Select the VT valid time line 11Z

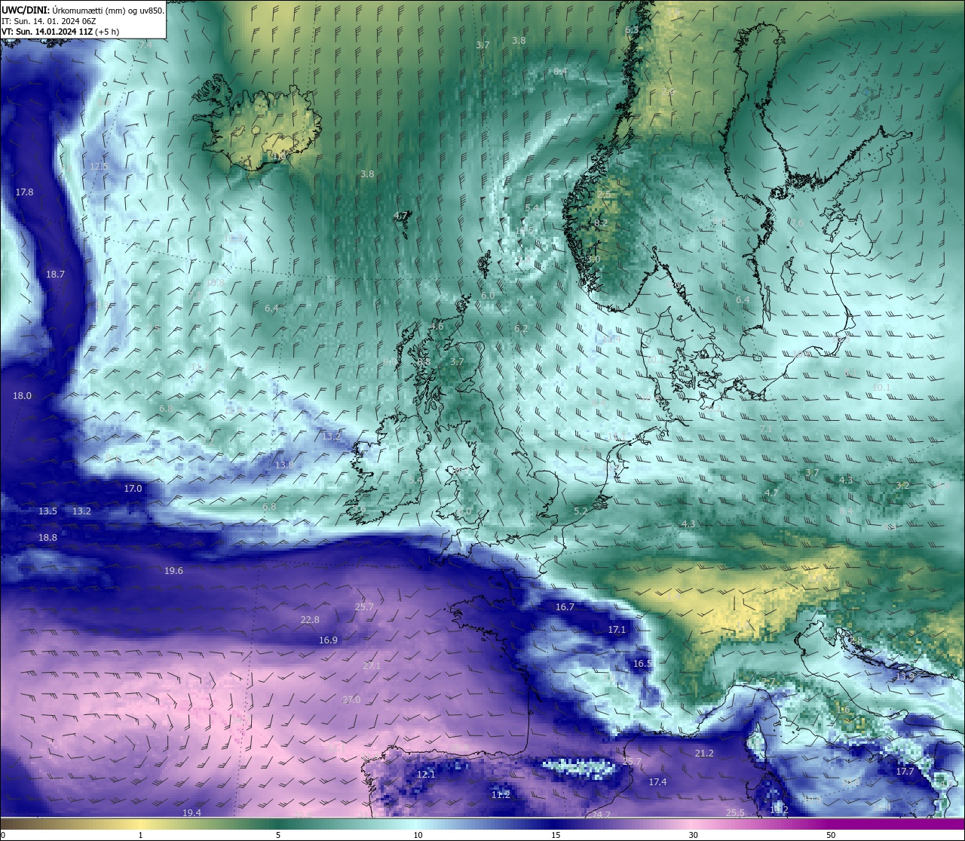[60, 32]
